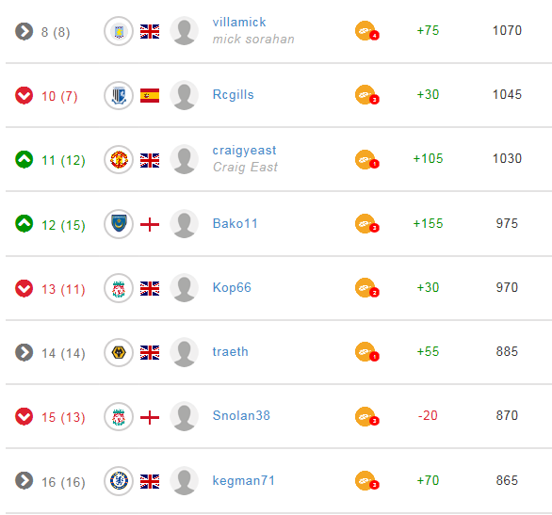This screenshot has width=552, height=515.
Task: Open the Rcgills username link
Action: coord(233,95)
